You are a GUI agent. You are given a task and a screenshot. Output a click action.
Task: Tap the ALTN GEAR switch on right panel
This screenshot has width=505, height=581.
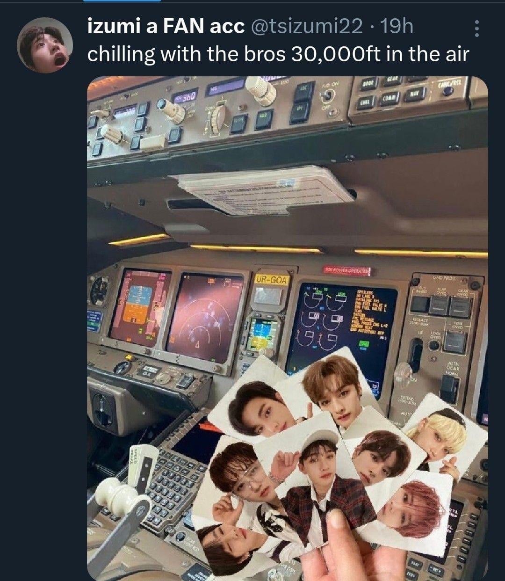pyautogui.click(x=450, y=388)
